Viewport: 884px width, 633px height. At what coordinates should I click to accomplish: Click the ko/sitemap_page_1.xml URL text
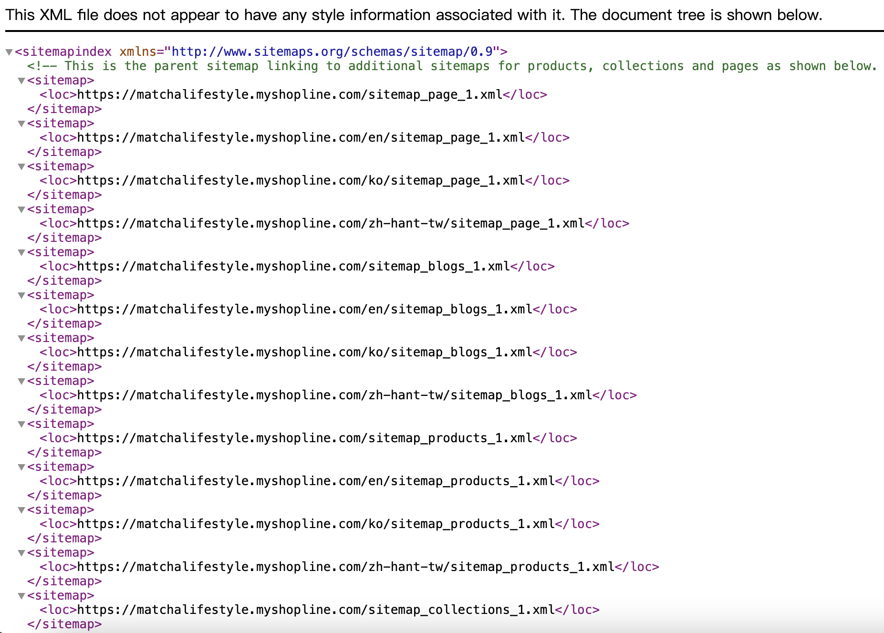(x=301, y=180)
